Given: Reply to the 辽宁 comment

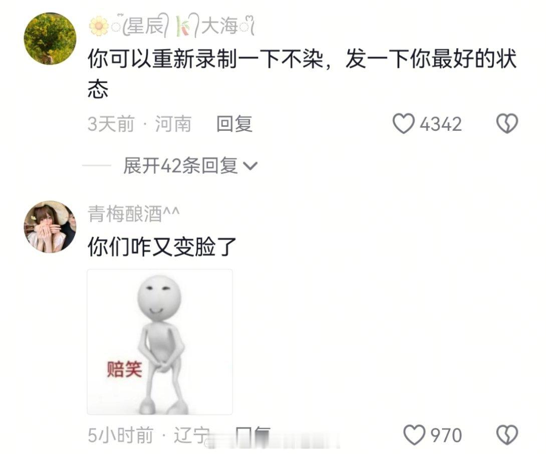Looking at the screenshot, I should 253,435.
